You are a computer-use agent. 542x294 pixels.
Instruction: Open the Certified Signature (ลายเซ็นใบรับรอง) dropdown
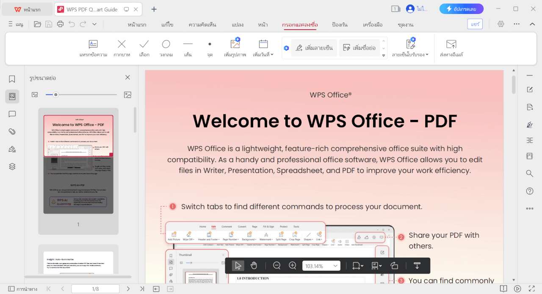pos(410,48)
